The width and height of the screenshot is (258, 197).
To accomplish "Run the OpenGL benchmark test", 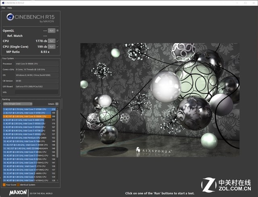I will 51,31.
